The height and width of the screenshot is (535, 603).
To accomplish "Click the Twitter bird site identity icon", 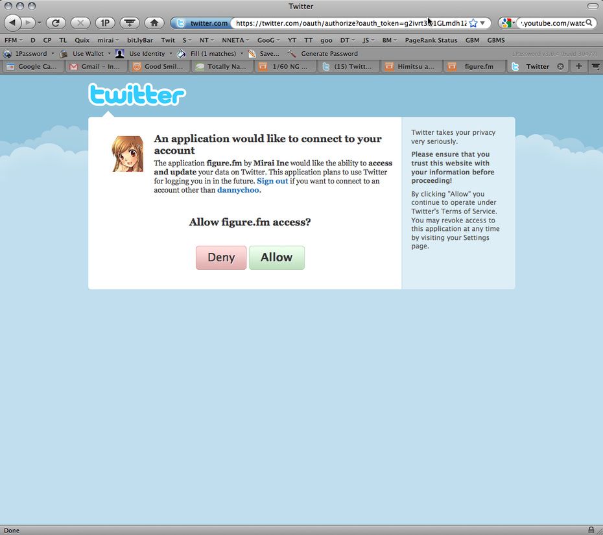I will click(180, 23).
